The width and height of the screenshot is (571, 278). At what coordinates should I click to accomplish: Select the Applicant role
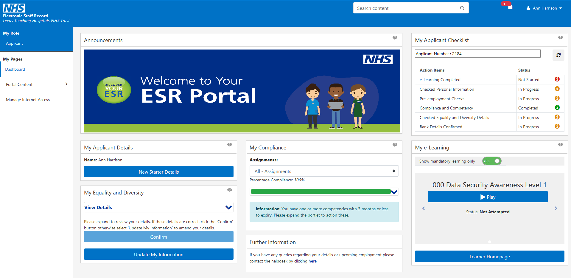14,43
